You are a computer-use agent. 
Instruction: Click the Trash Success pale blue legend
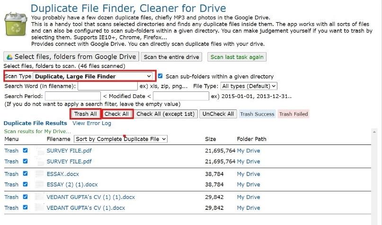pyautogui.click(x=257, y=114)
